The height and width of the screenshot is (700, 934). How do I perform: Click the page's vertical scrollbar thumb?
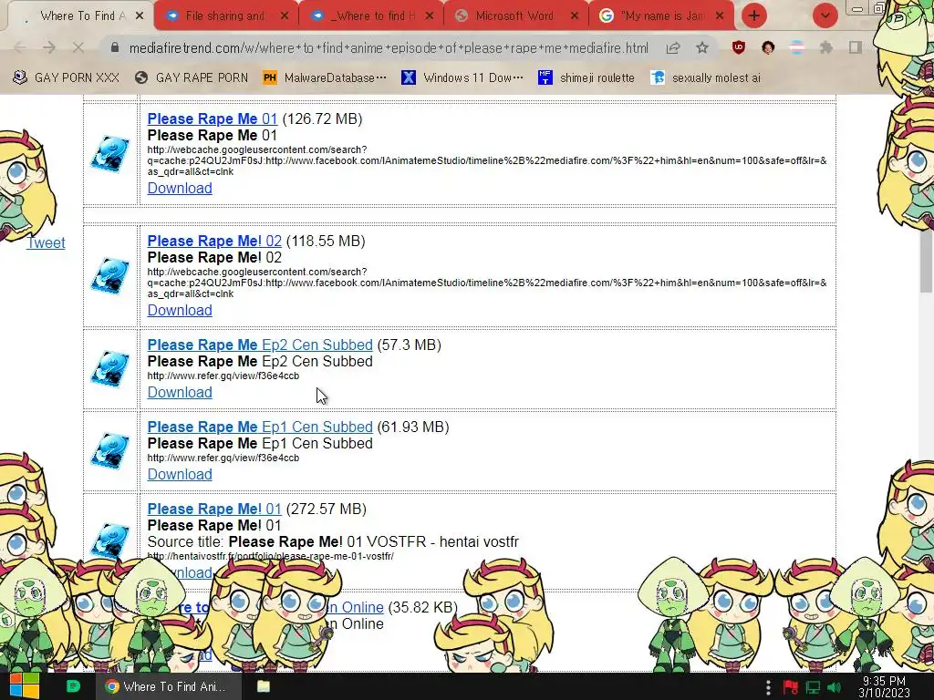927,262
